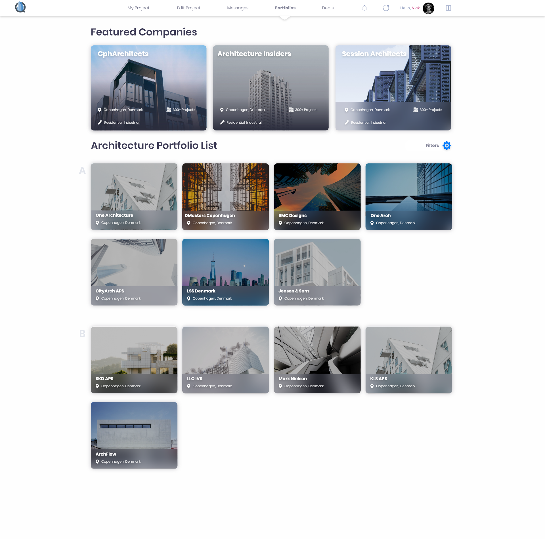Open the LSS Denmark portfolio card
Screen dimensions: 545x539
point(225,272)
